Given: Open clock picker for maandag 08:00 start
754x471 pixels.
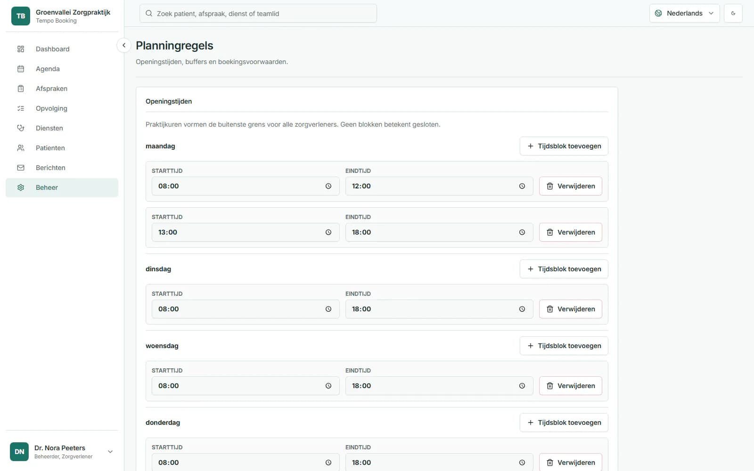Looking at the screenshot, I should 328,186.
